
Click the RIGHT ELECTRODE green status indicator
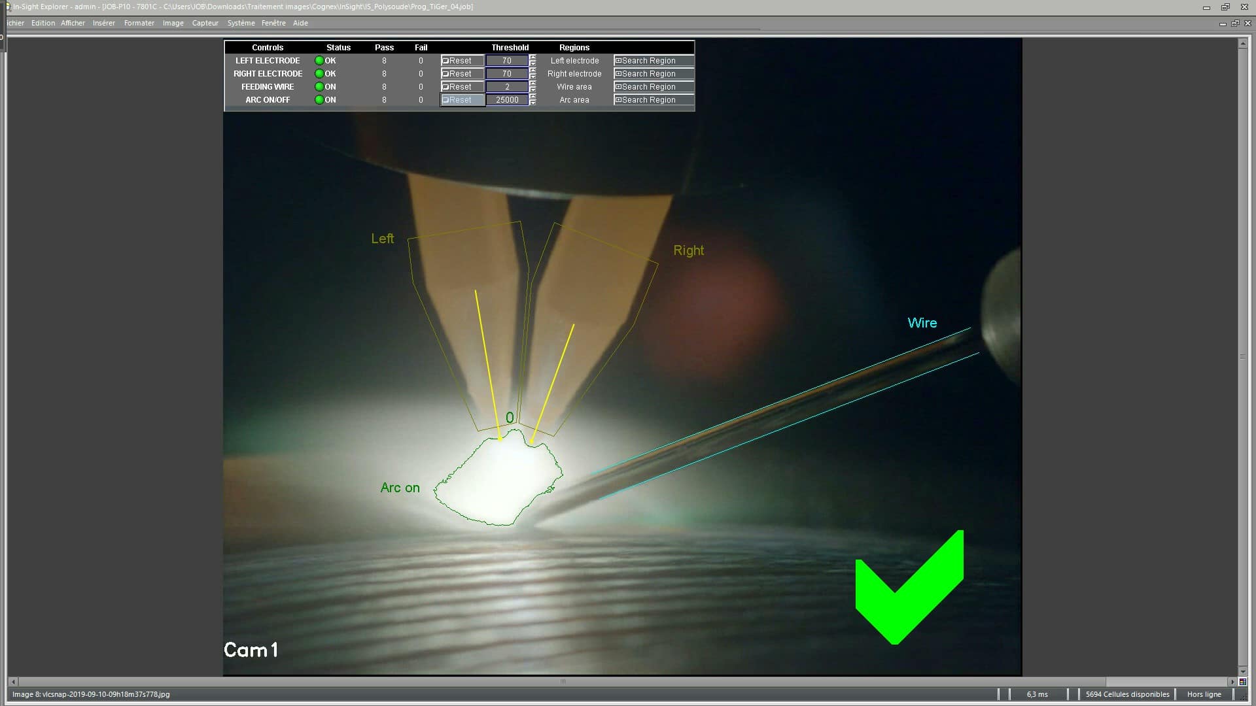319,74
